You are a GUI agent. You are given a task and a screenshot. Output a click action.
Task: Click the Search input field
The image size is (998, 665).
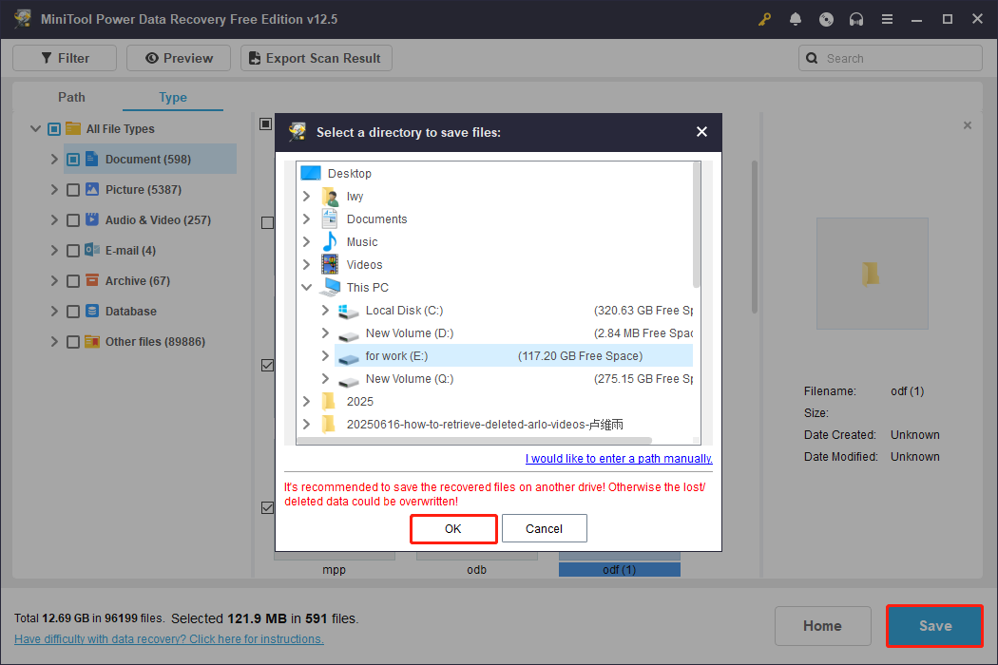click(891, 58)
